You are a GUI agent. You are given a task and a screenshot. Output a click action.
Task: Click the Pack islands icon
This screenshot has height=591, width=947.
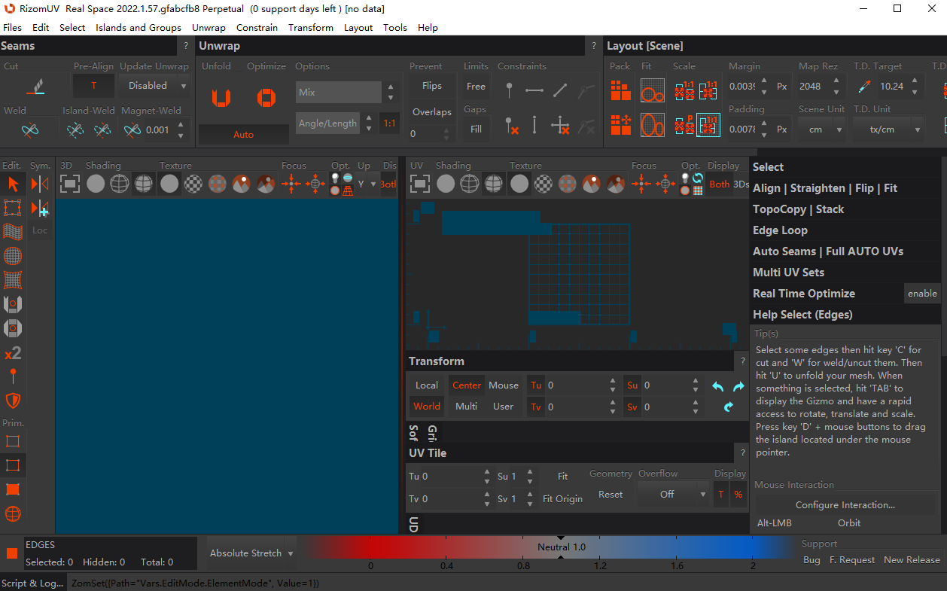(620, 90)
